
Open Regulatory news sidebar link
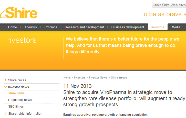coord(20,100)
